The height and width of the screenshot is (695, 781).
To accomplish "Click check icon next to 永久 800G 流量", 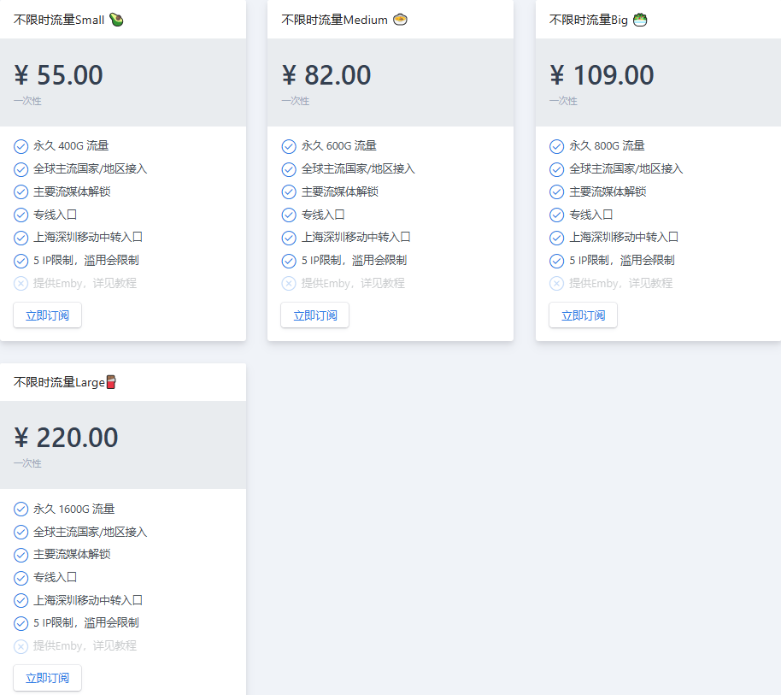I will point(556,146).
